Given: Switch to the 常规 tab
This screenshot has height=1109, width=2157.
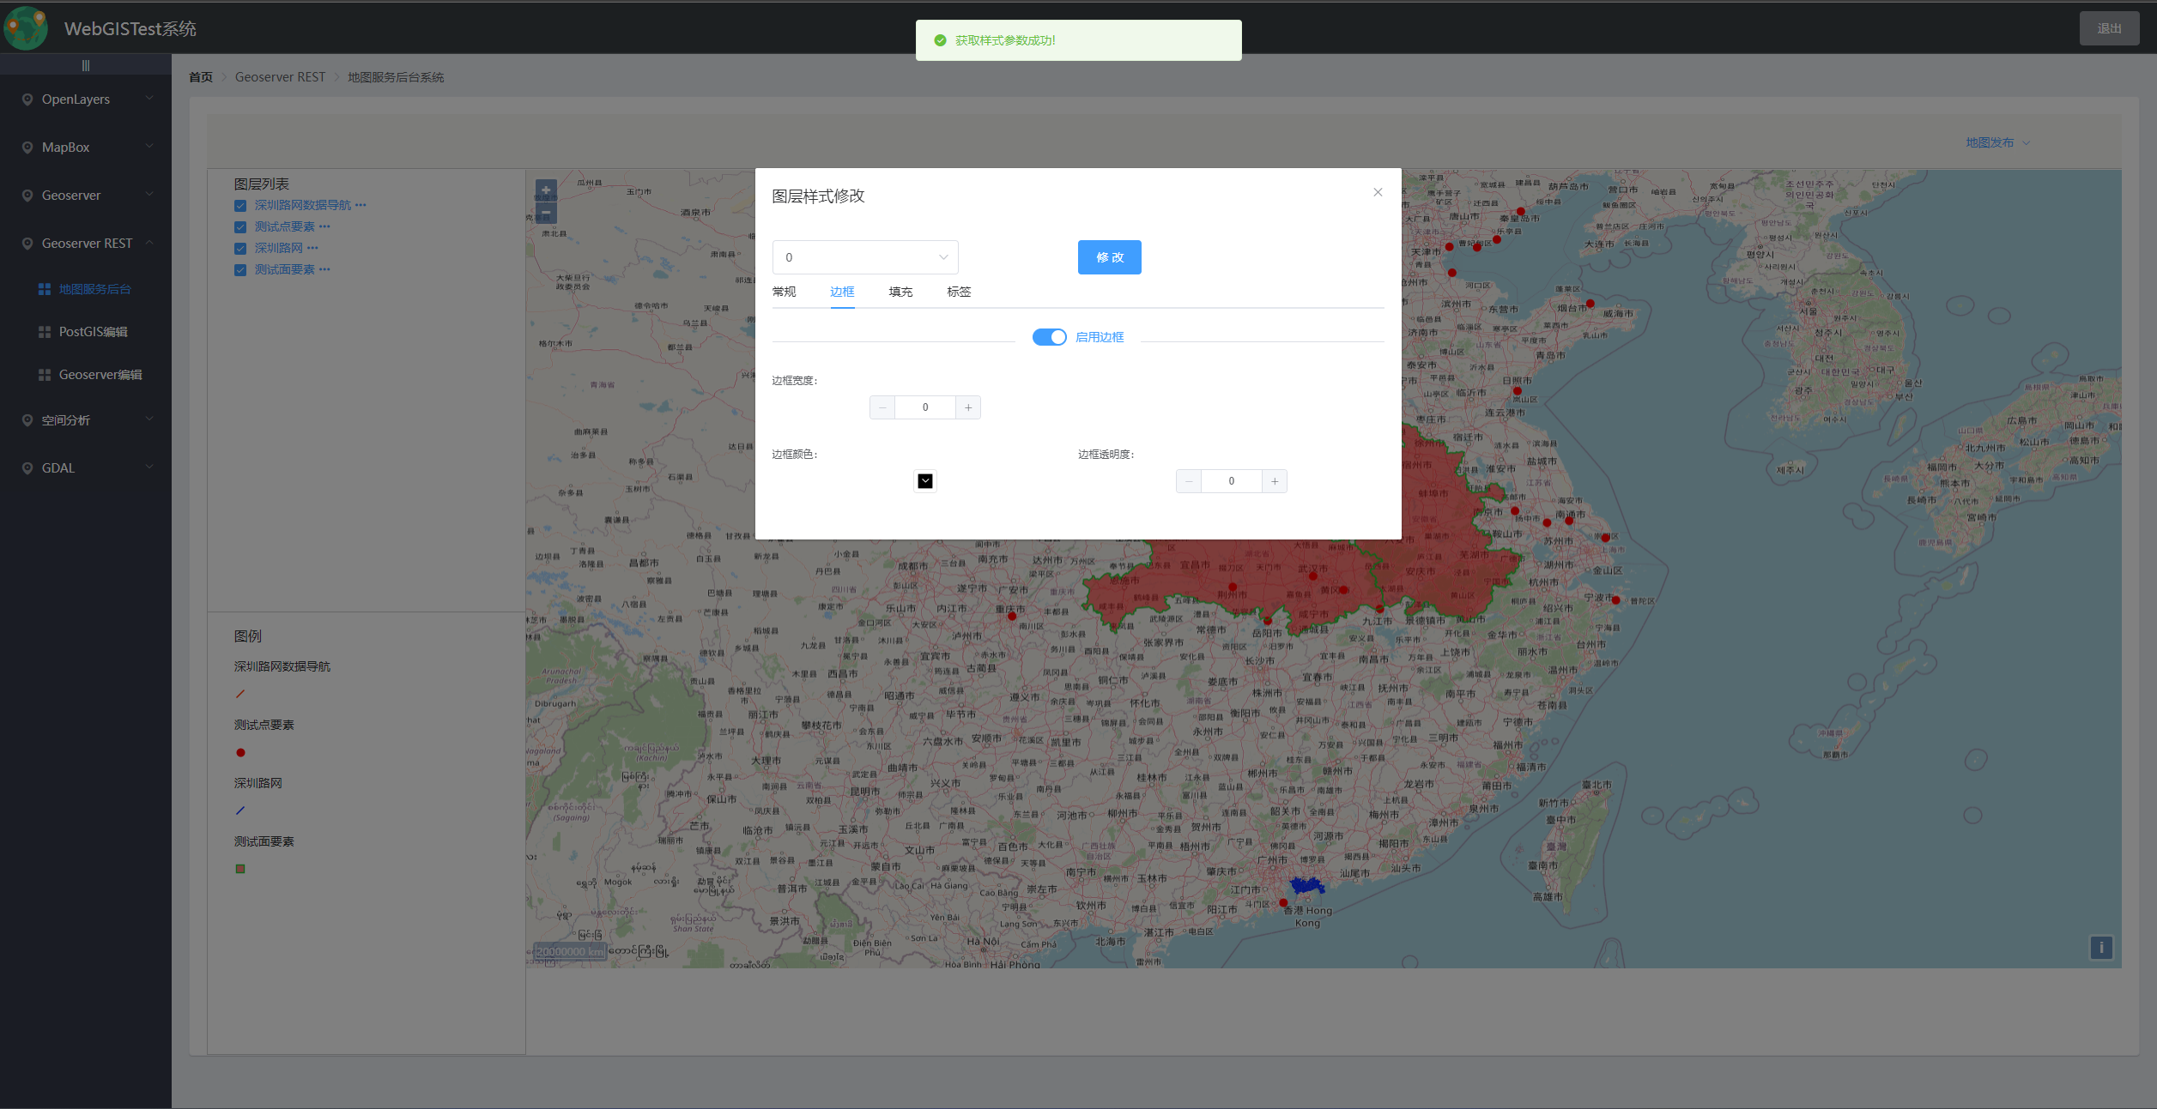Looking at the screenshot, I should coord(784,292).
